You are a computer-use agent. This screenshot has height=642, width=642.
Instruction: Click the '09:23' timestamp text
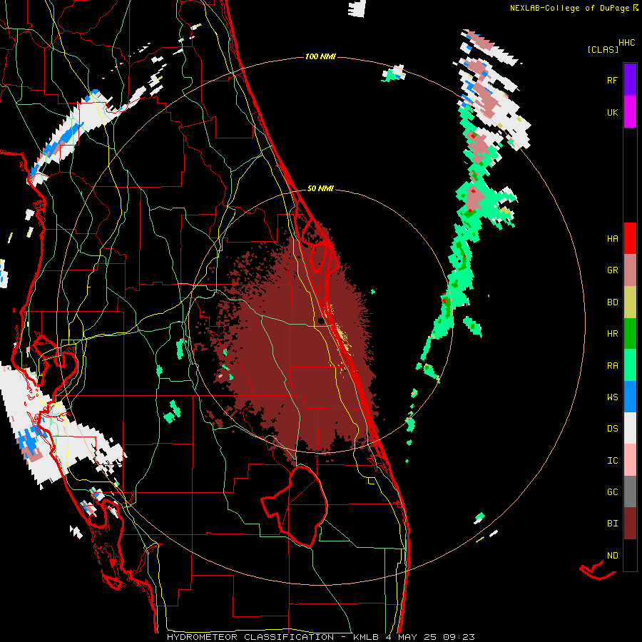coord(461,637)
